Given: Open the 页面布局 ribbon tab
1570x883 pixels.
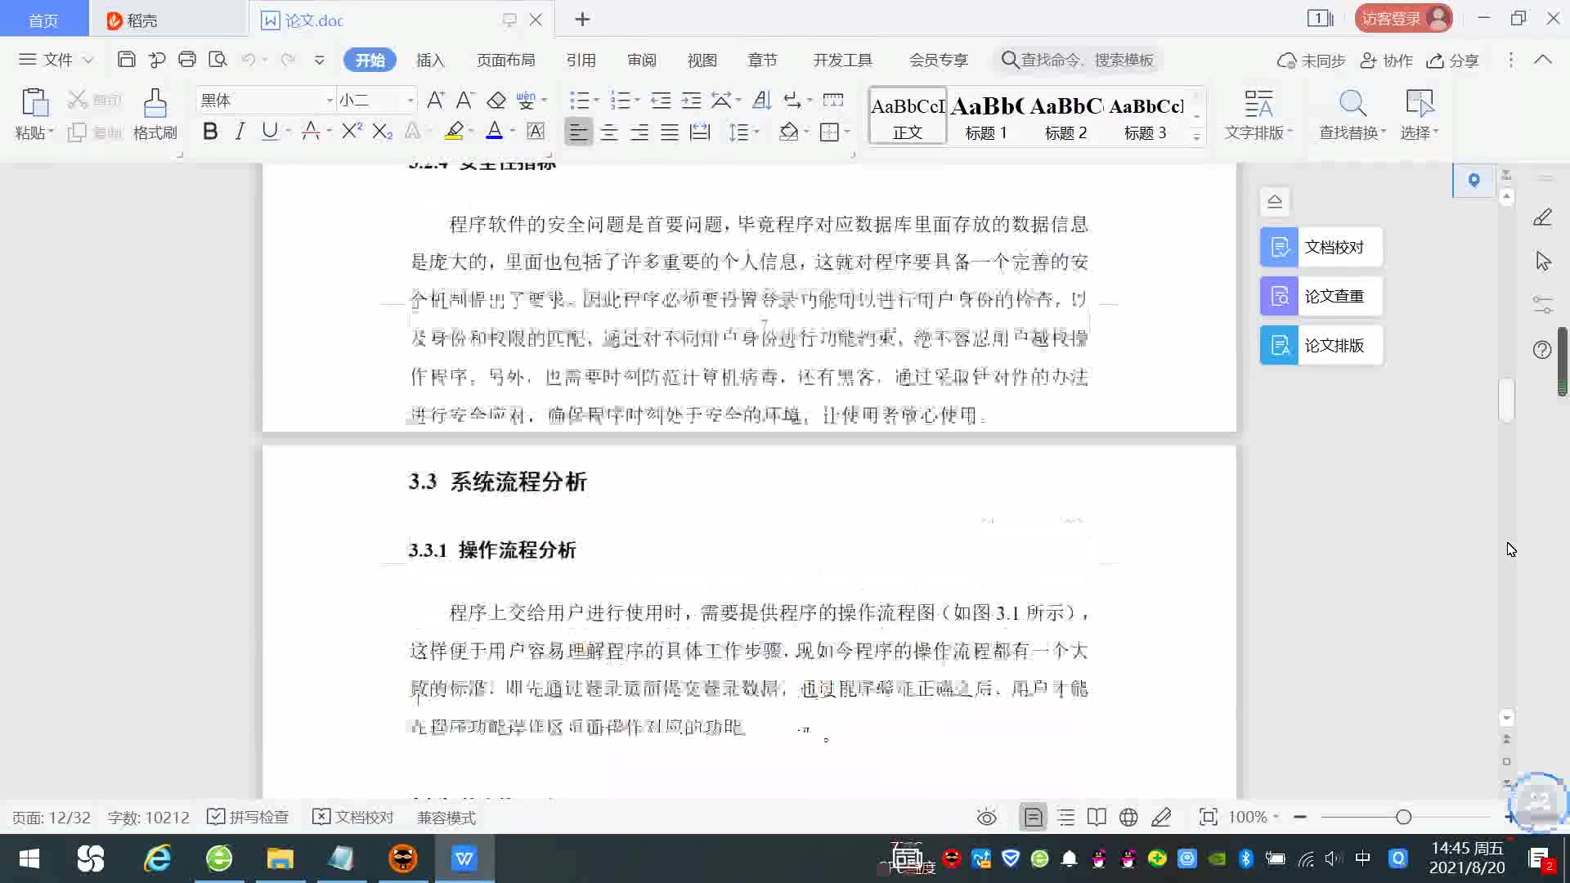Looking at the screenshot, I should (505, 61).
